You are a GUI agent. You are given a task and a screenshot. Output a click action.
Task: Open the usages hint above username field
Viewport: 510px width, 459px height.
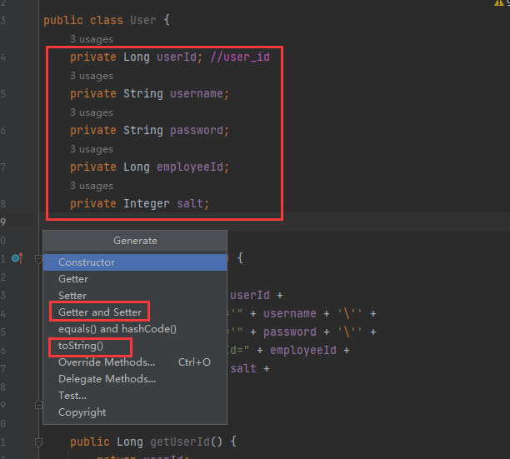click(92, 76)
